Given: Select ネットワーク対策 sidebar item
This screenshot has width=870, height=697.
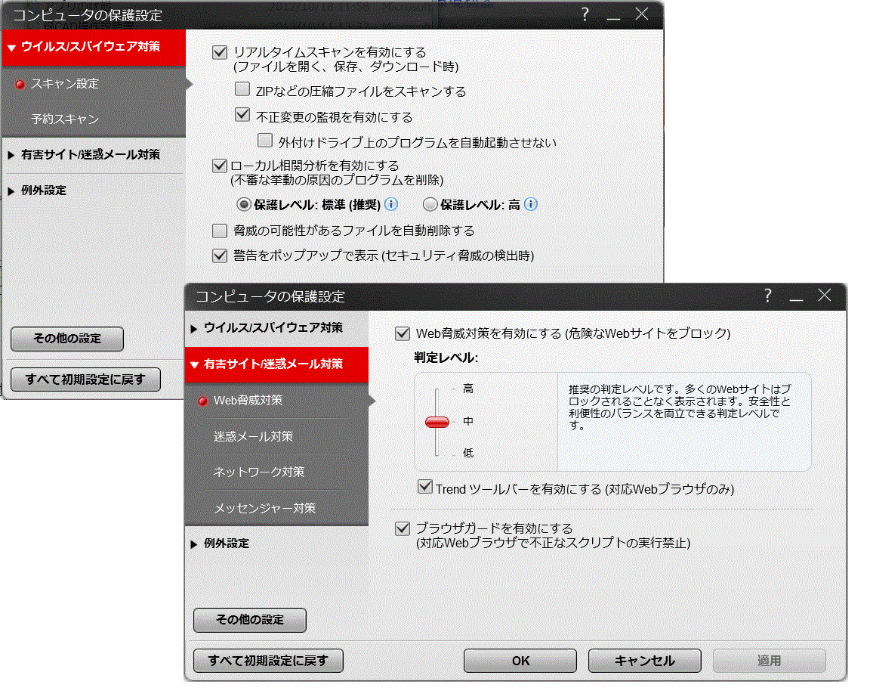Looking at the screenshot, I should [276, 472].
